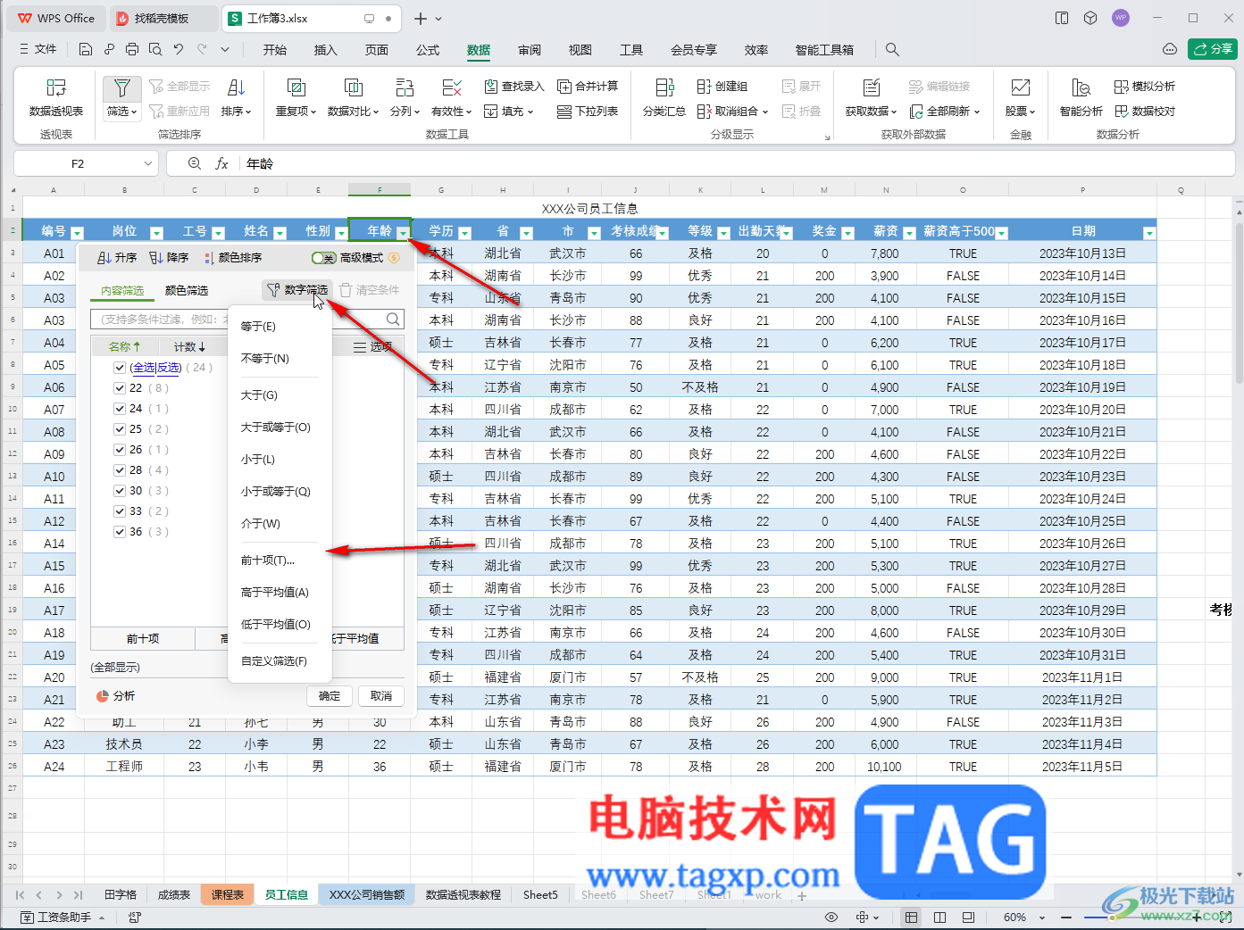Open the 日期 column filter dropdown
This screenshot has height=930, width=1244.
coord(1148,233)
